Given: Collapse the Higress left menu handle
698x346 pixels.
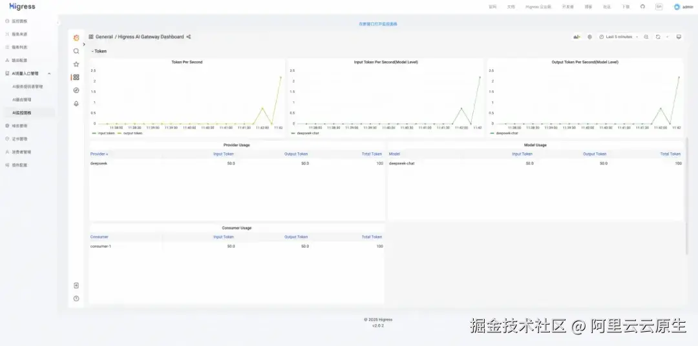Looking at the screenshot, I should coord(58,22).
